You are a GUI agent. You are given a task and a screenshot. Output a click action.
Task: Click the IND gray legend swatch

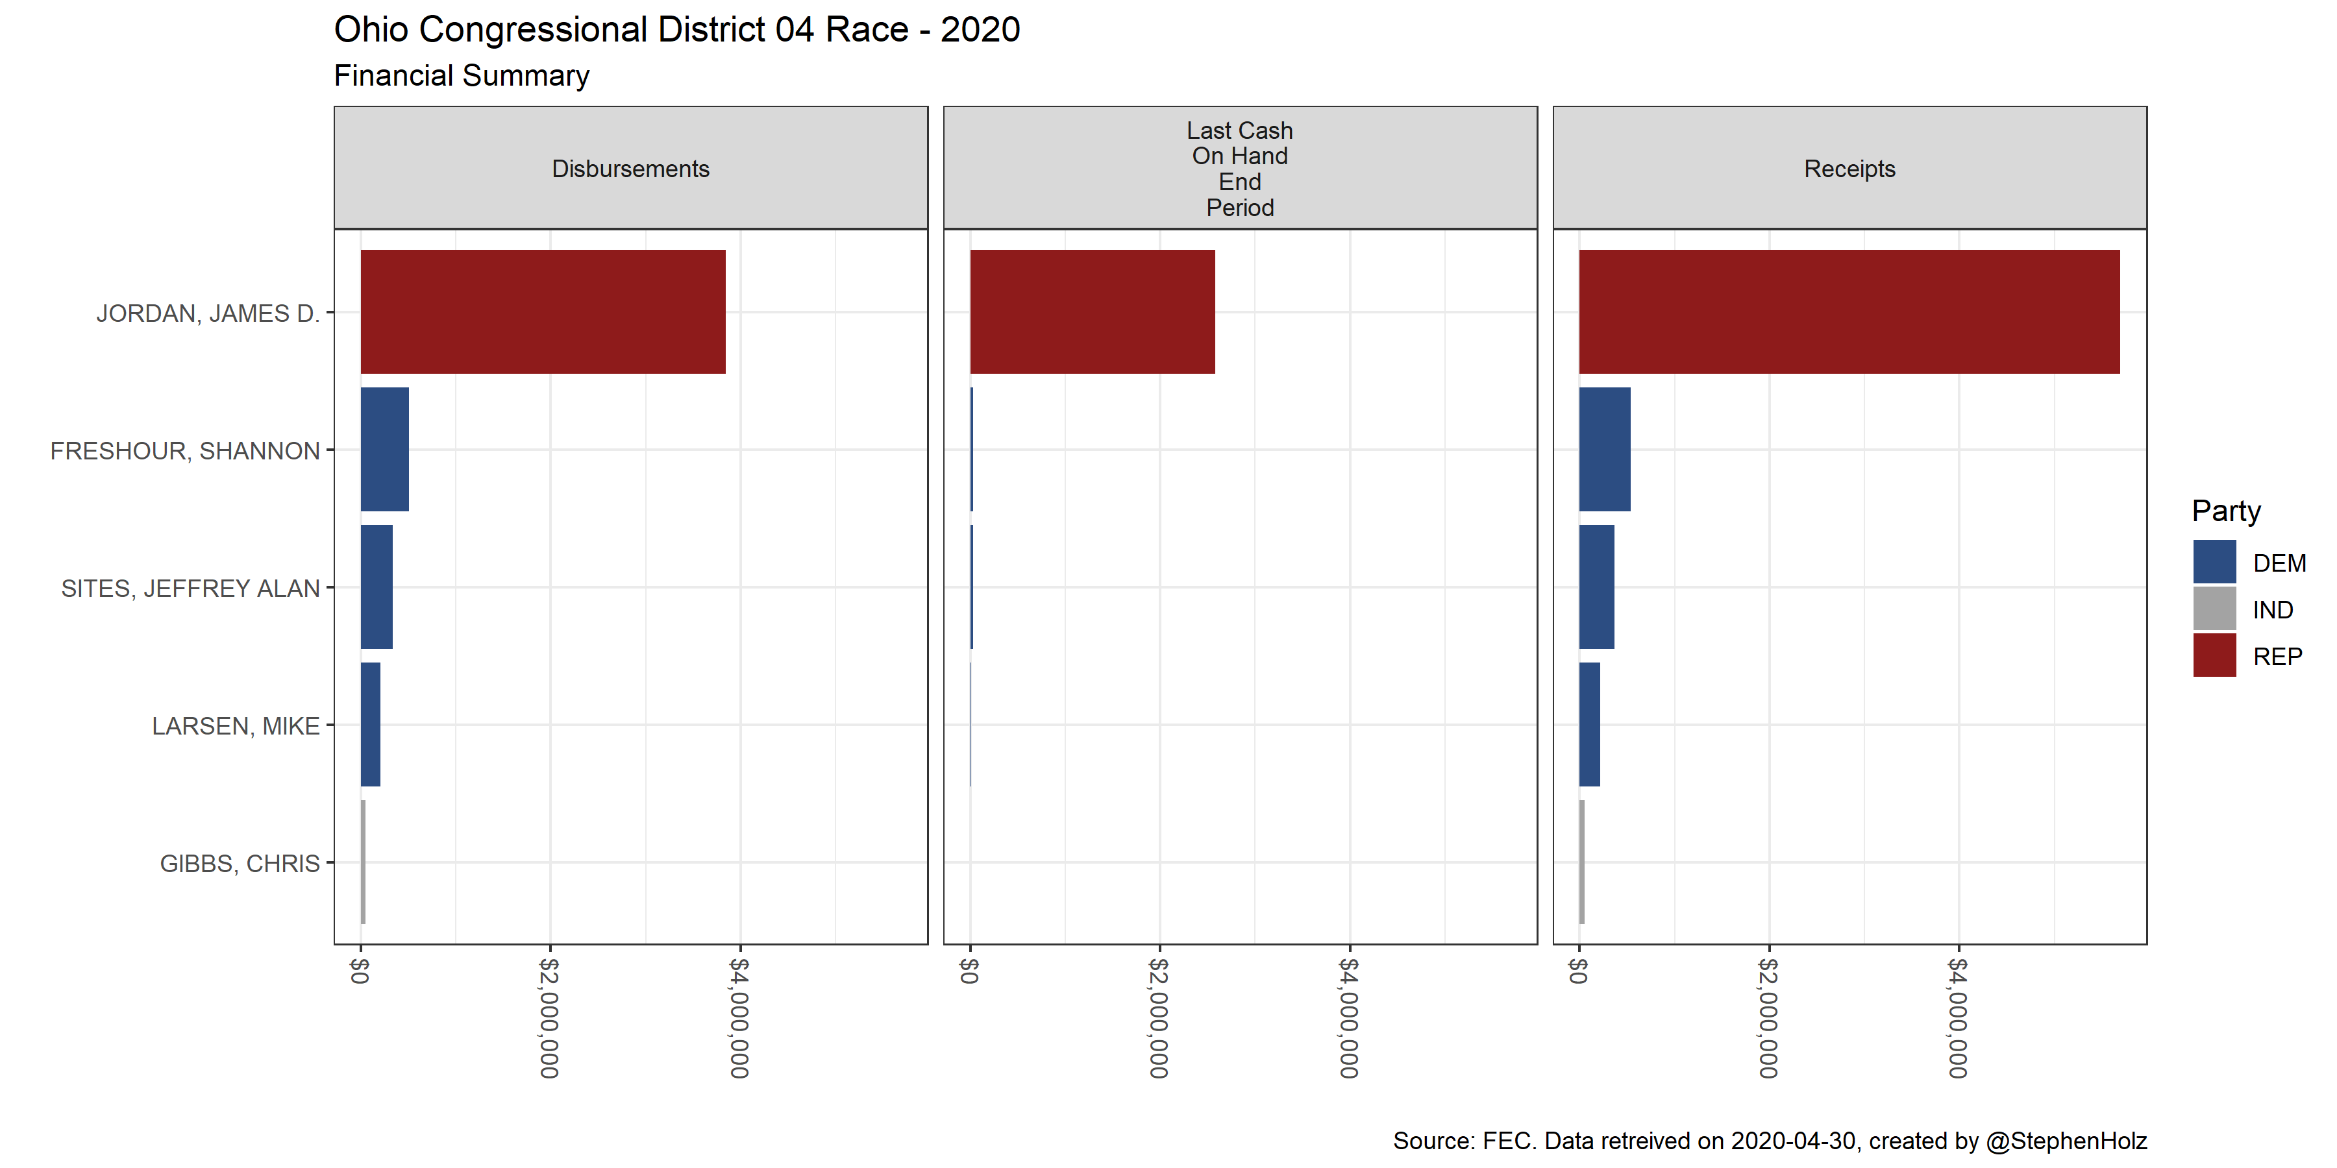pyautogui.click(x=2214, y=609)
